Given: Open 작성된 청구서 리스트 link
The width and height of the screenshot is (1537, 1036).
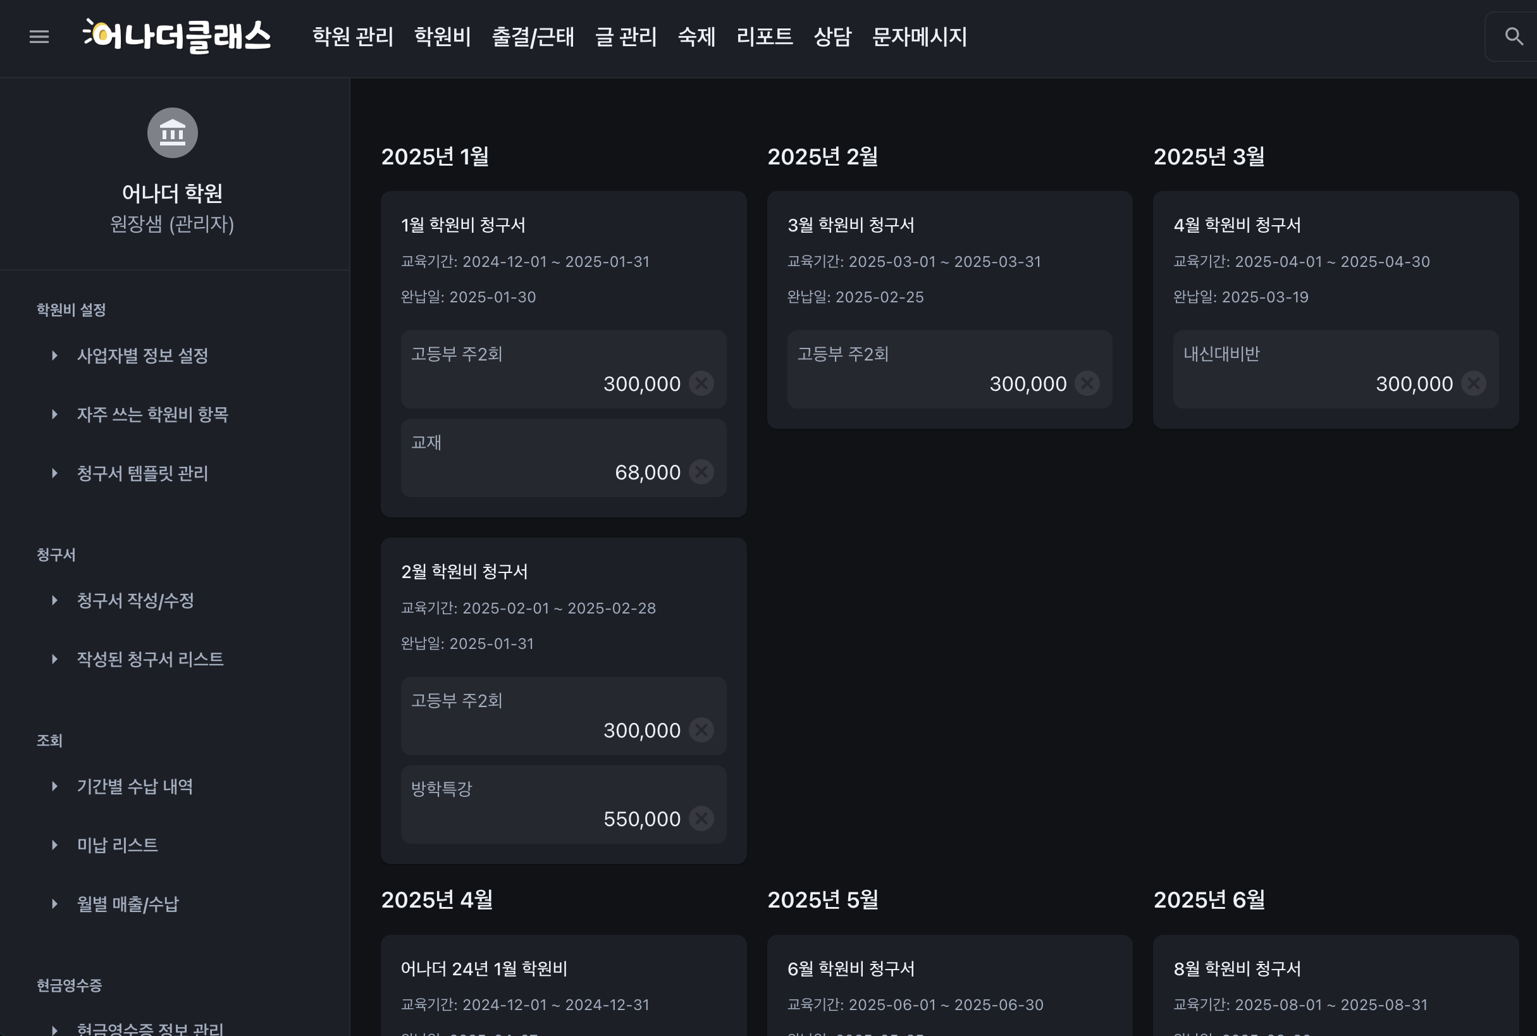Looking at the screenshot, I should click(x=150, y=660).
